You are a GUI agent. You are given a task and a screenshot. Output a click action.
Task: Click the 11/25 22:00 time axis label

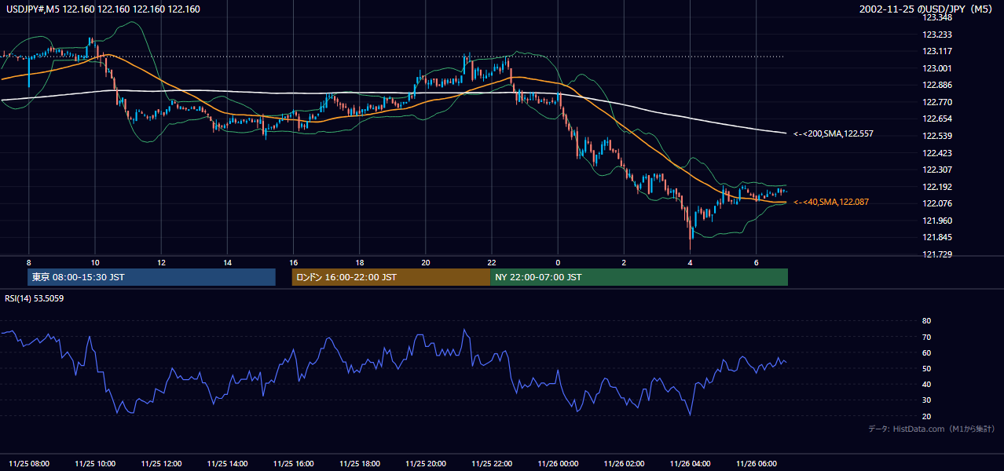click(492, 464)
